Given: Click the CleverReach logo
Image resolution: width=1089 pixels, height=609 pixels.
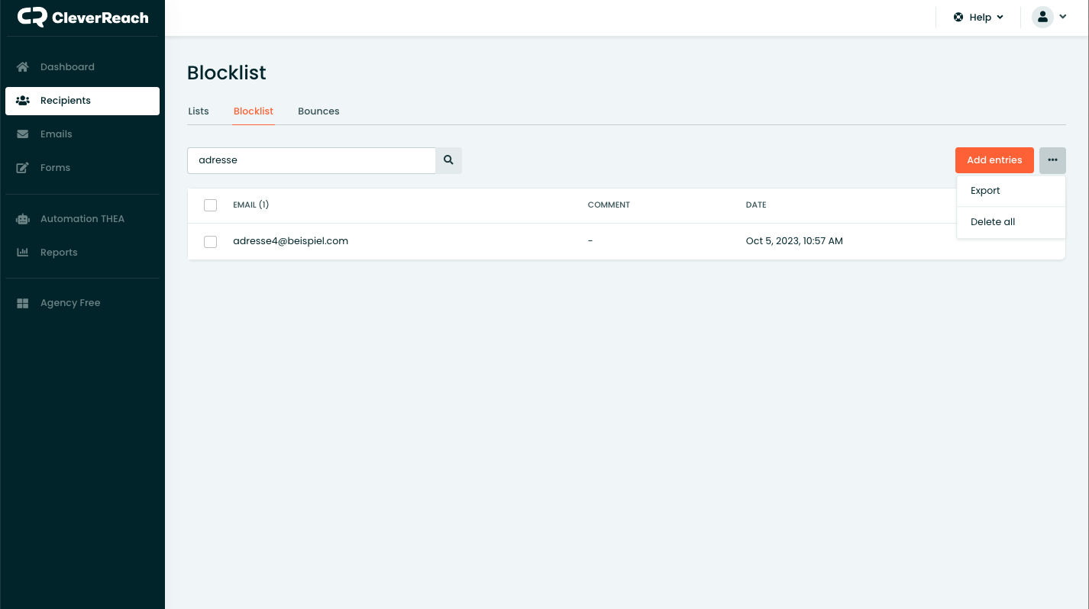Looking at the screenshot, I should pos(82,17).
